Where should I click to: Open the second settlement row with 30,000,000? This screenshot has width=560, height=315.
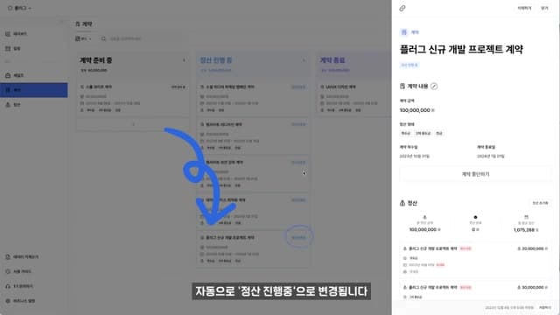pos(475,291)
